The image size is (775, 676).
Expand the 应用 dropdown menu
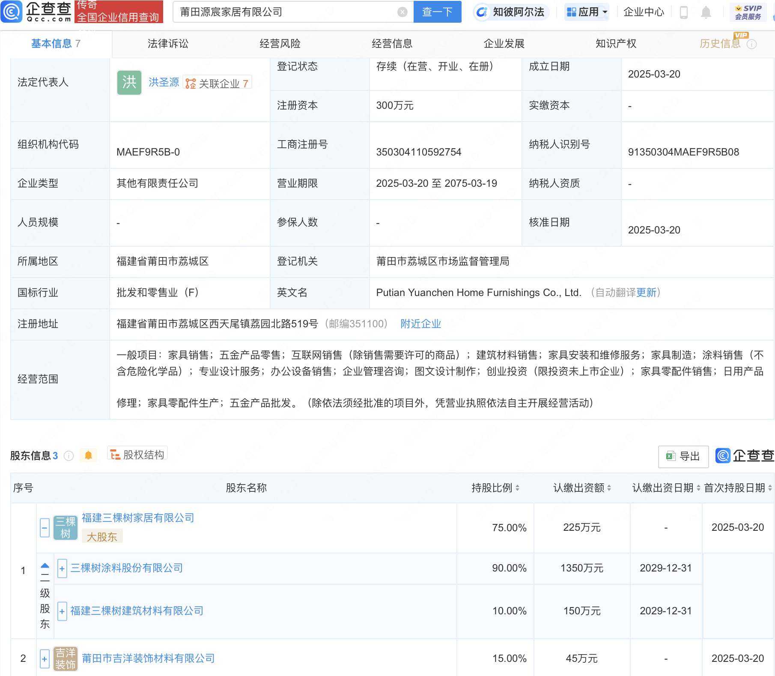pos(587,12)
